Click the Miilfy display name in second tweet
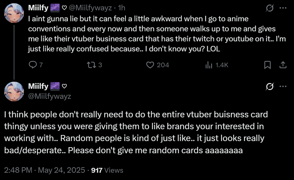 coord(38,87)
